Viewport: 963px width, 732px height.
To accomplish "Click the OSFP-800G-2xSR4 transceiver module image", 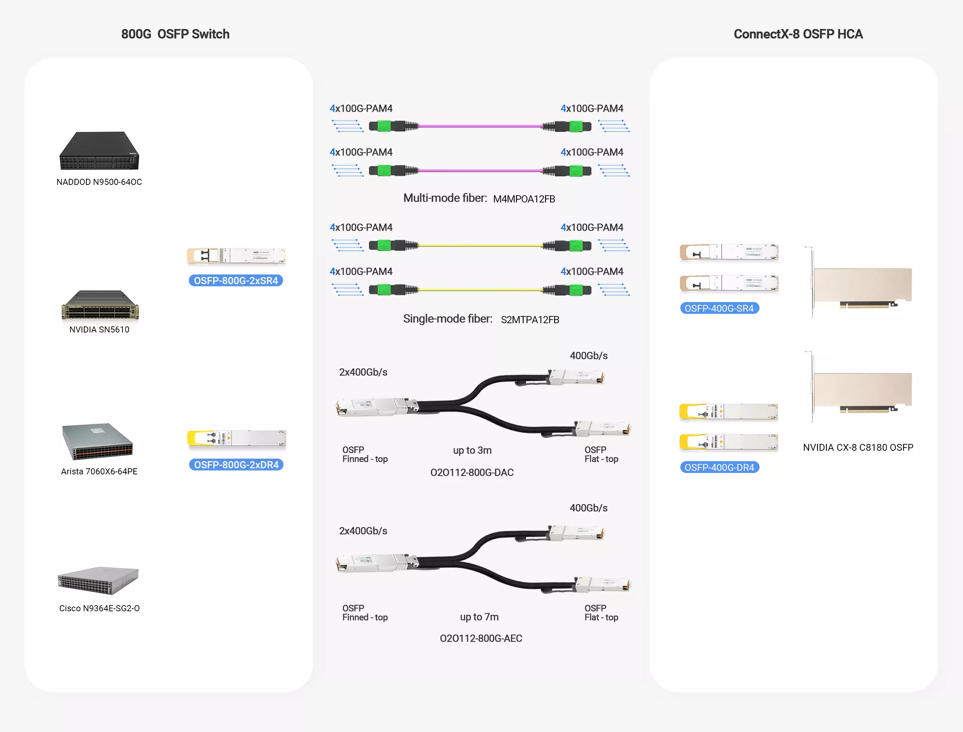I will pos(236,256).
